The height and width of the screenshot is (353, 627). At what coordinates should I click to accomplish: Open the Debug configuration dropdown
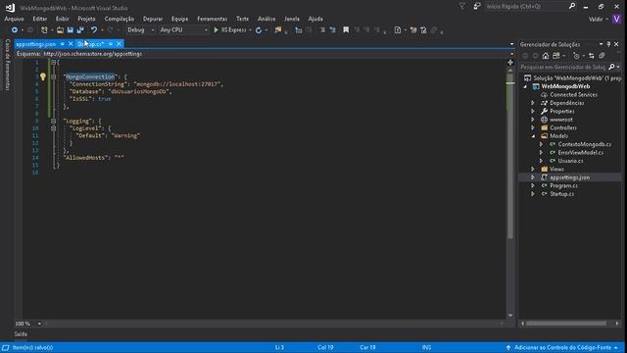(x=140, y=30)
